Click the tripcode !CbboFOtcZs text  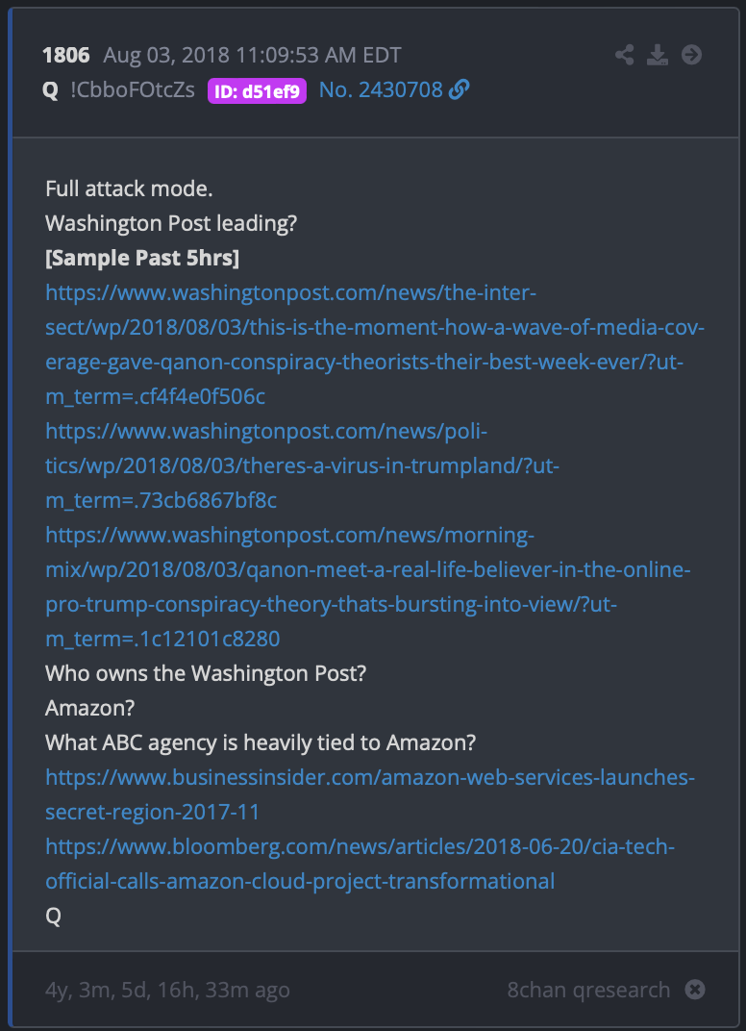point(132,89)
